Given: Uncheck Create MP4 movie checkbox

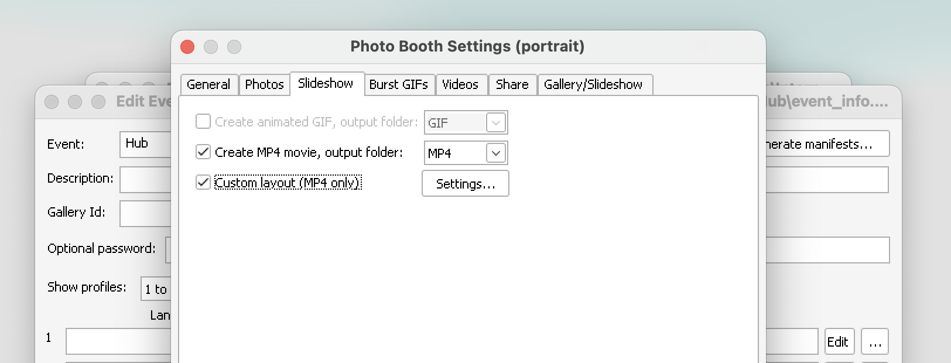Looking at the screenshot, I should (203, 152).
